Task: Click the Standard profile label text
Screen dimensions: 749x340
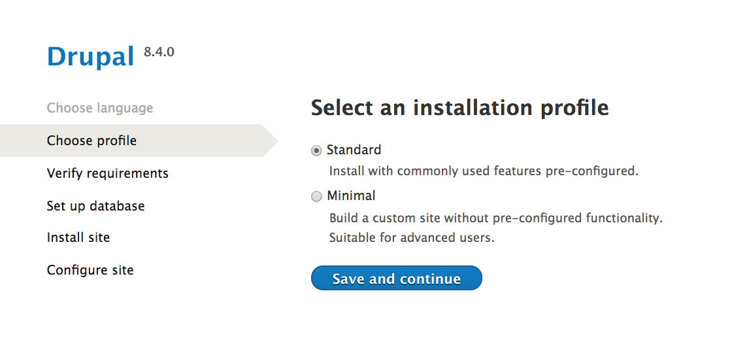Action: tap(354, 150)
